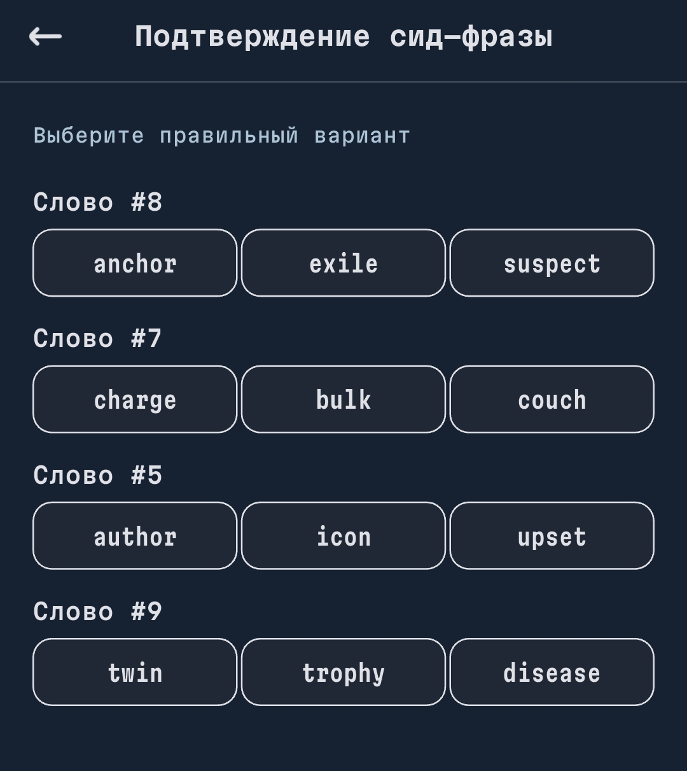Click the 'Выберите правильный вариант' instruction text
Viewport: 687px width, 771px height.
point(222,136)
